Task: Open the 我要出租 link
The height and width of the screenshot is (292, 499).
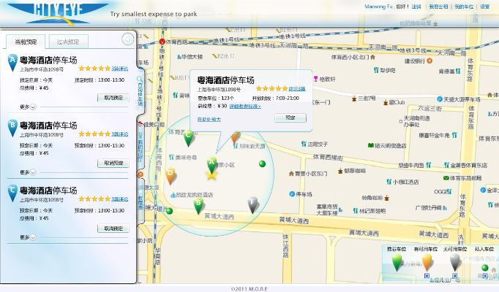Action: click(438, 7)
